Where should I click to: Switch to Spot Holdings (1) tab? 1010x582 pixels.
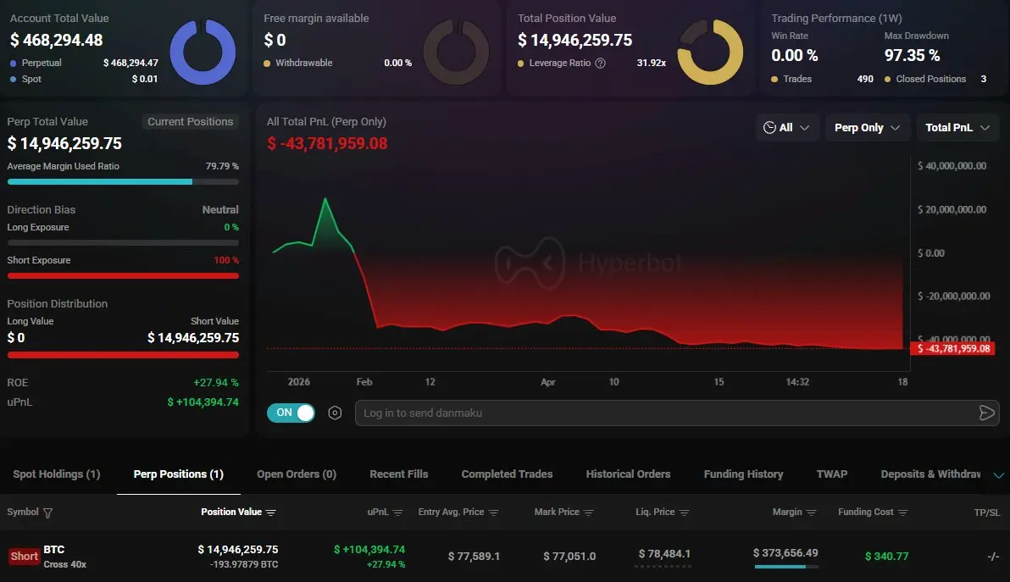pos(57,474)
